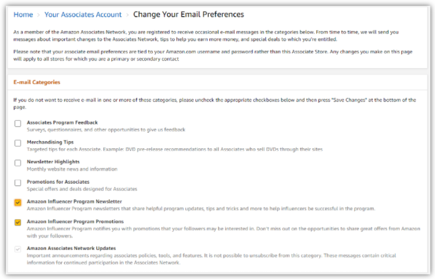Click the Change Your Email Preferences title

tap(188, 15)
